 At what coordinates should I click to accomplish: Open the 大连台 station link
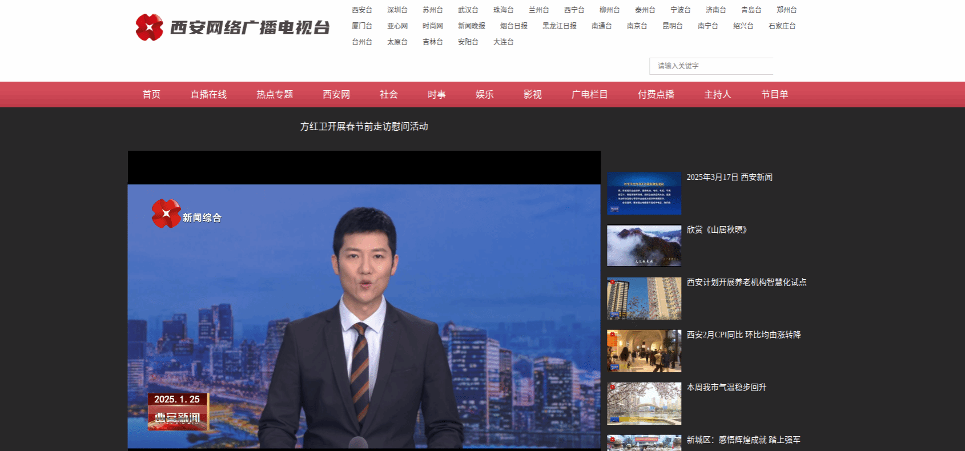(504, 42)
